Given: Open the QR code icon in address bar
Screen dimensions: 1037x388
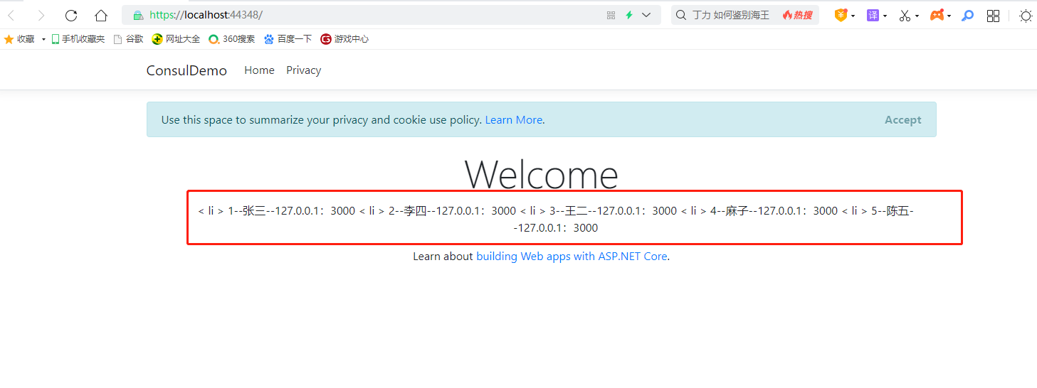Looking at the screenshot, I should point(611,15).
